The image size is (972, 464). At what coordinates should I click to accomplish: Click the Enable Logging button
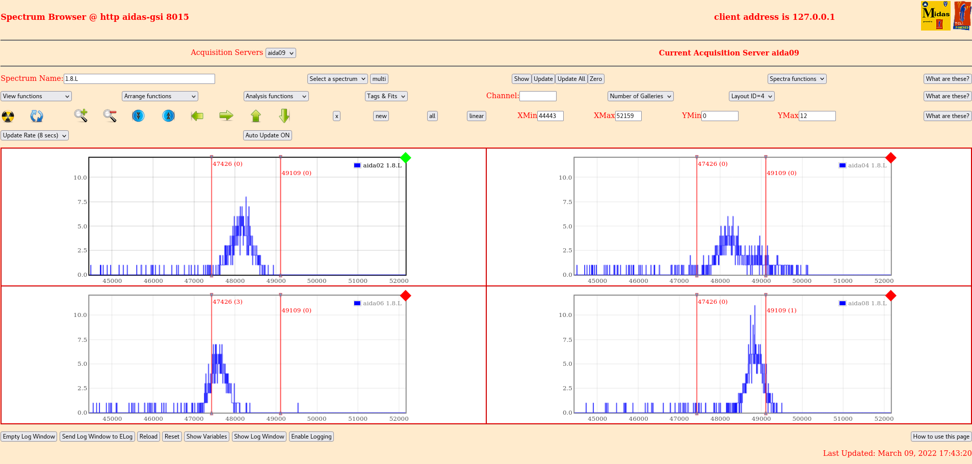311,437
